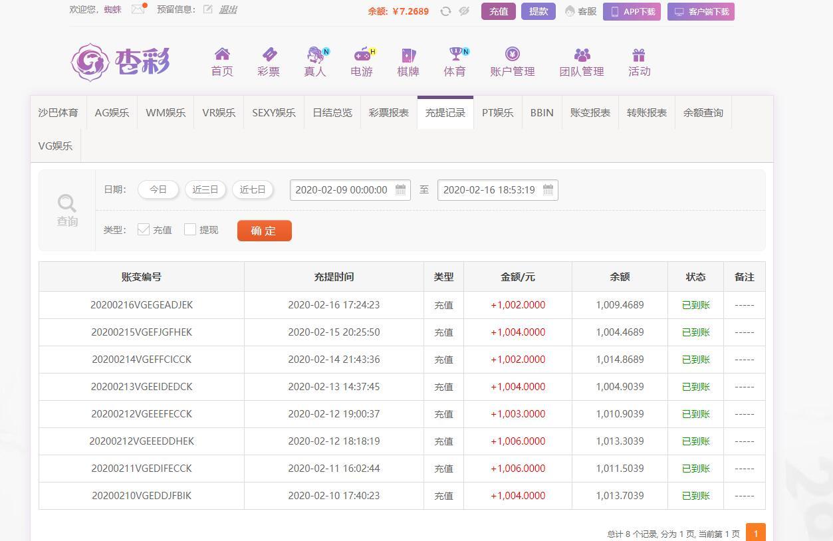833x541 pixels.
Task: Open 棋牌 card games section
Action: tap(408, 62)
